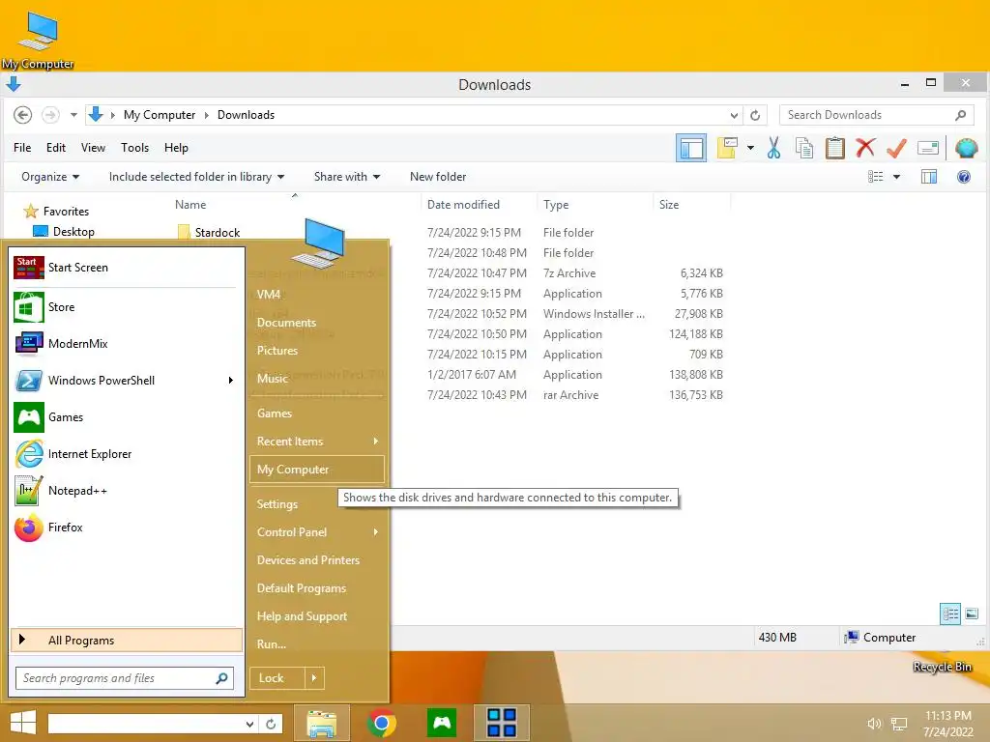The width and height of the screenshot is (990, 742).
Task: Open the Tools menu
Action: coord(134,148)
